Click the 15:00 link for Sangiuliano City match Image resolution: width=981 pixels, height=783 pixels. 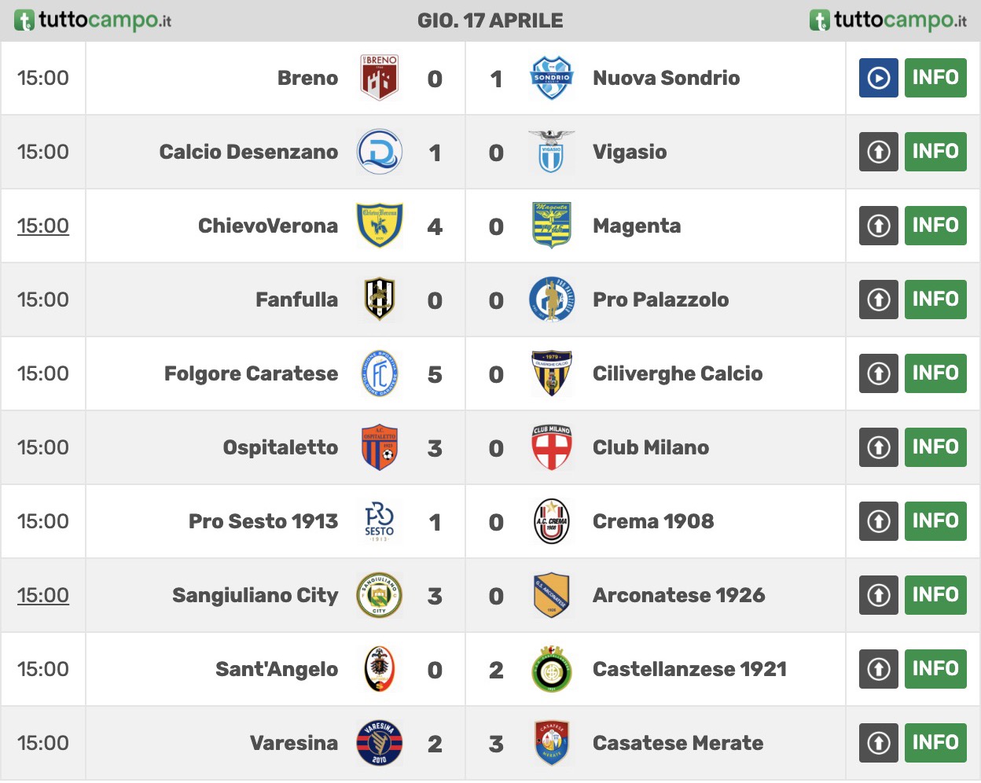(43, 595)
